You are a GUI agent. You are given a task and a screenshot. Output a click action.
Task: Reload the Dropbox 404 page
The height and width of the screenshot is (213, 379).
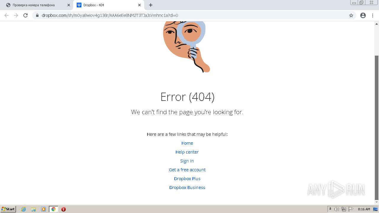click(25, 15)
